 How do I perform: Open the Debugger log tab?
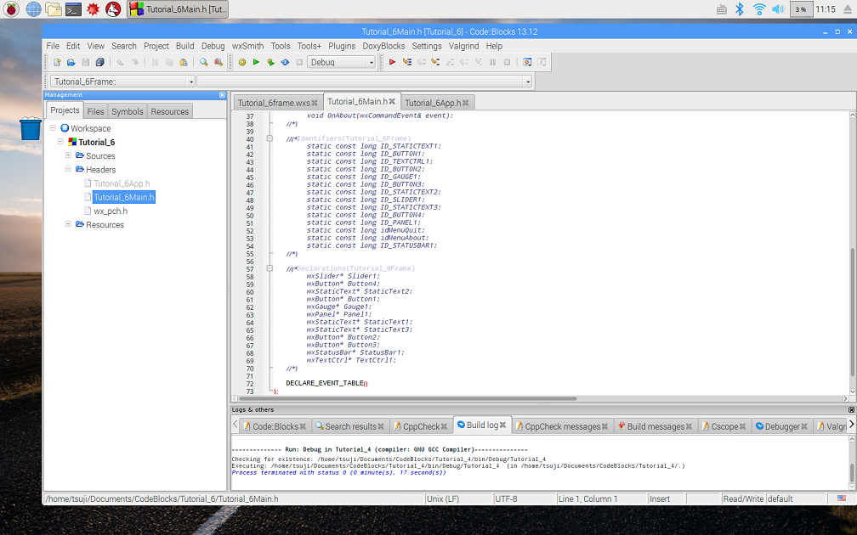pos(782,426)
